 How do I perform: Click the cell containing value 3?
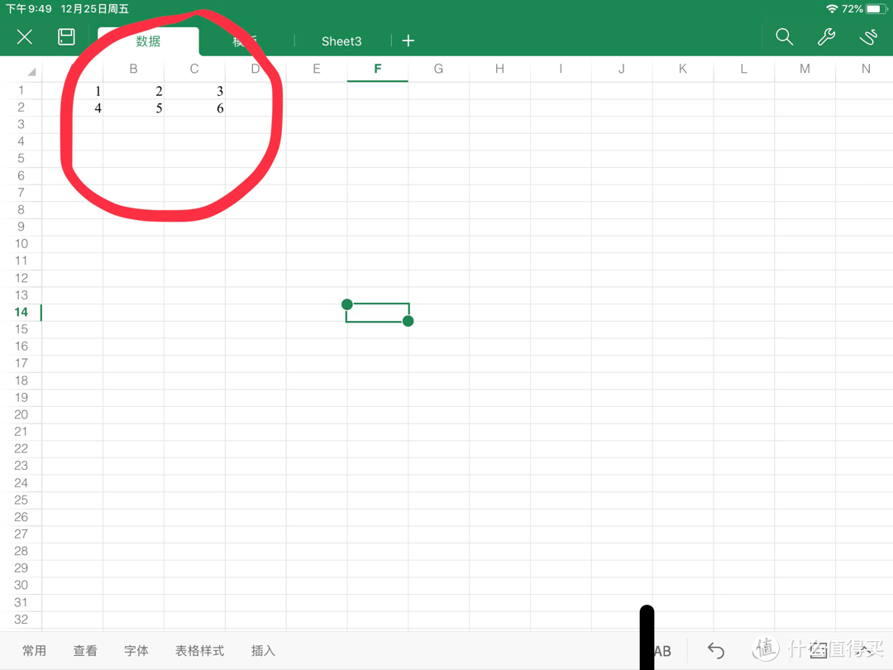[x=194, y=91]
